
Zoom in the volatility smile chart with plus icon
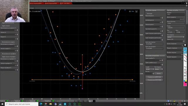point(130,11)
